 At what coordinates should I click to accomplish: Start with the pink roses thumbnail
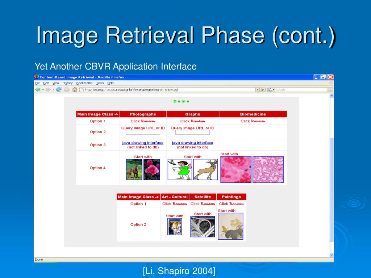[152, 169]
